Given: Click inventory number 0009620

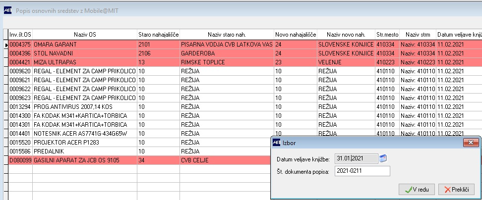Looking at the screenshot, I should [20, 71].
